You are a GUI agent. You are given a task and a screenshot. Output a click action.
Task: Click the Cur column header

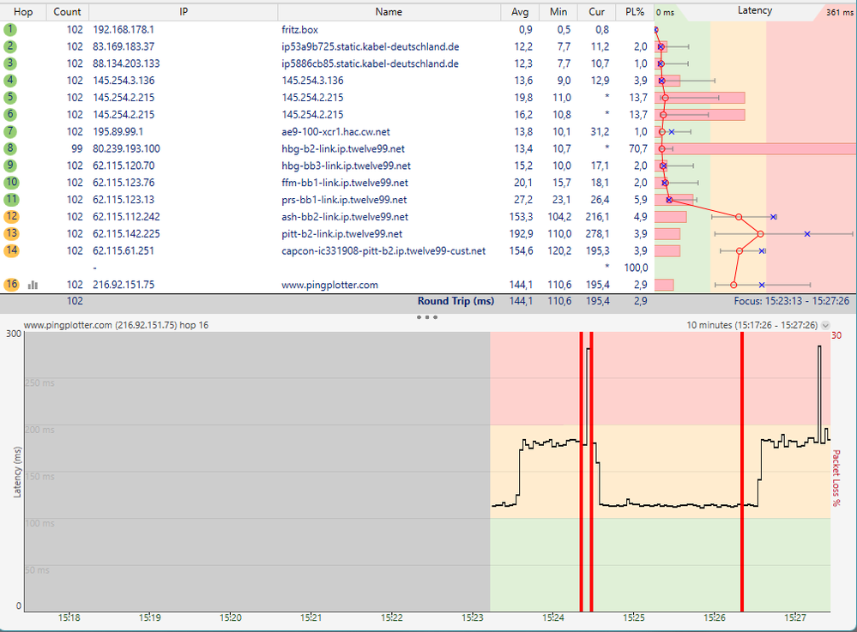click(x=596, y=11)
